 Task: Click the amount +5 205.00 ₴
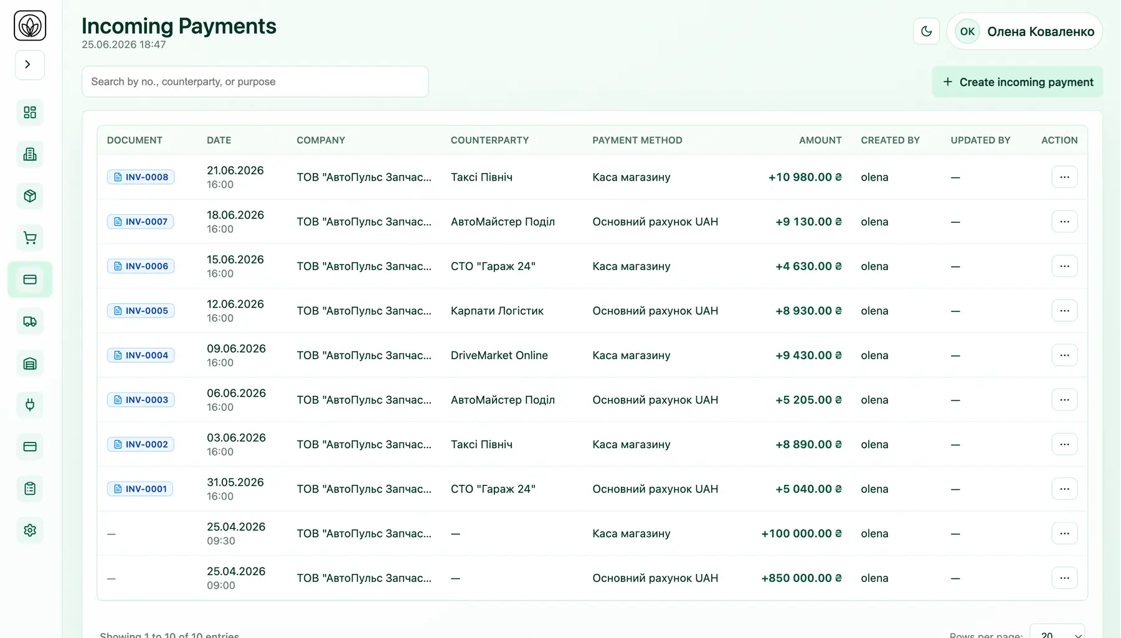(x=808, y=400)
